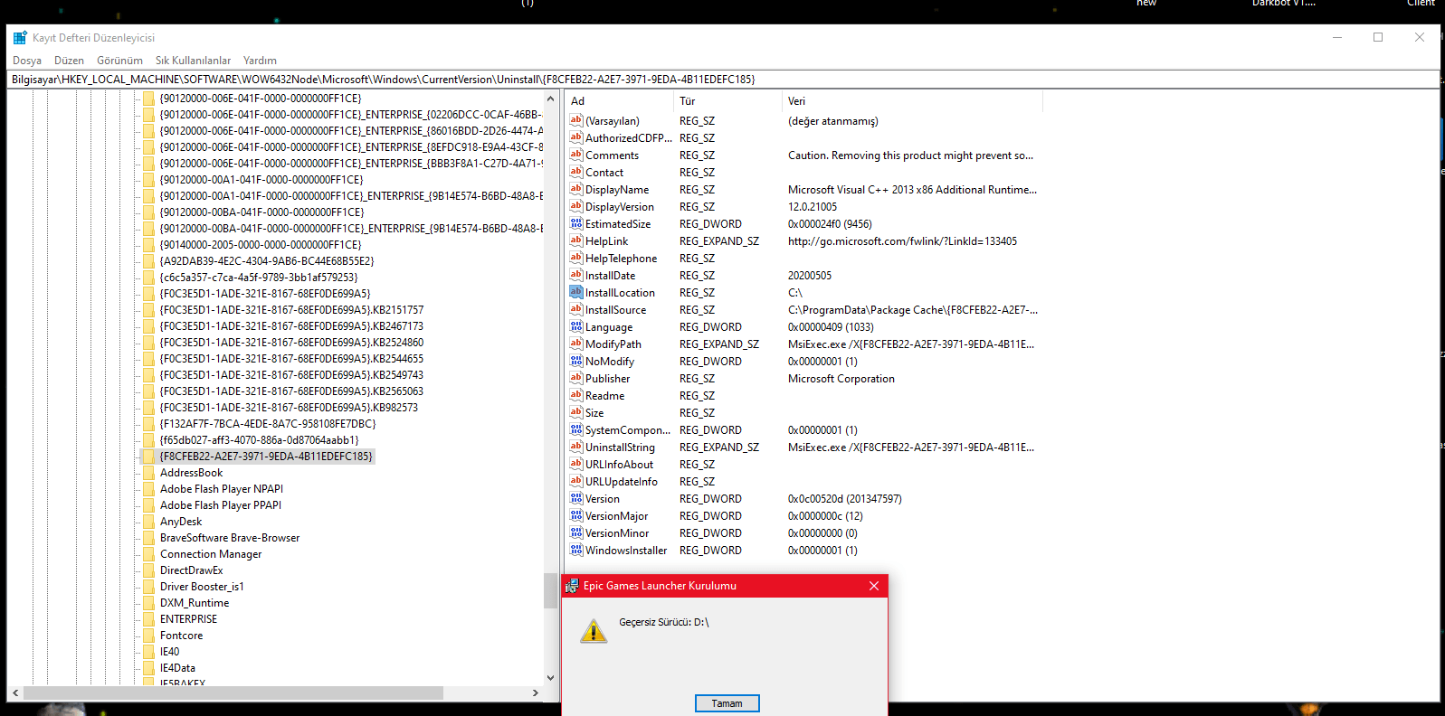Viewport: 1445px width, 716px height.
Task: Select the ModifyPath value name
Action: pyautogui.click(x=613, y=344)
